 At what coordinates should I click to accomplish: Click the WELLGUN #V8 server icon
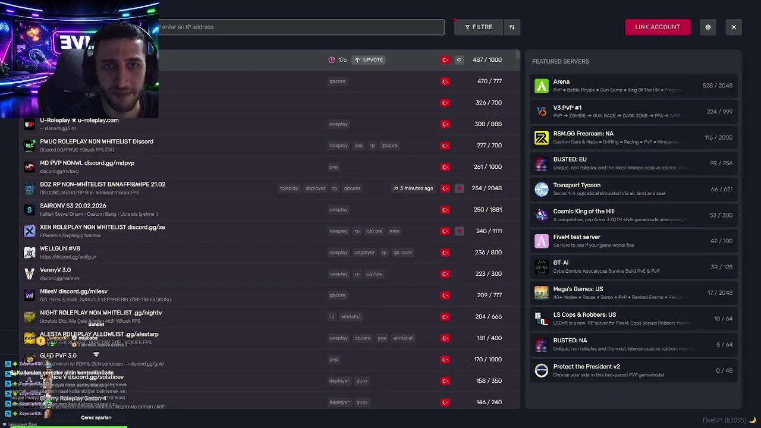pos(29,252)
